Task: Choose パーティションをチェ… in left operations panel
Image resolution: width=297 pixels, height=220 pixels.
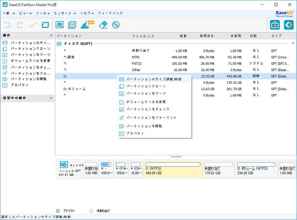Action: (x=27, y=67)
